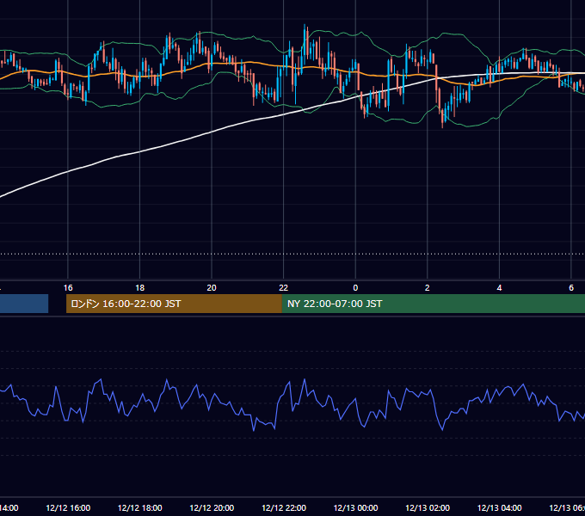Click hour label 2 under price chart
Screen dimensions: 585x516
coord(428,288)
